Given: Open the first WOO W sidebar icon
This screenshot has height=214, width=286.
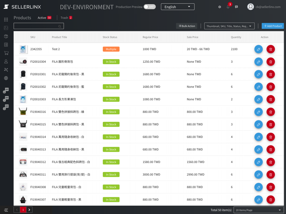Looking at the screenshot, I should click(6, 91).
